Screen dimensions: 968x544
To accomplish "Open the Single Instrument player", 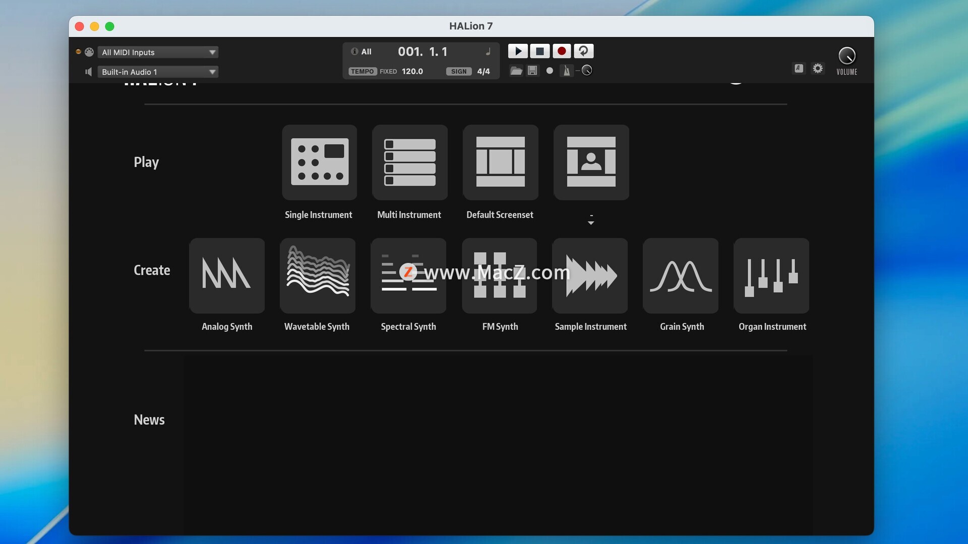I will tap(319, 162).
